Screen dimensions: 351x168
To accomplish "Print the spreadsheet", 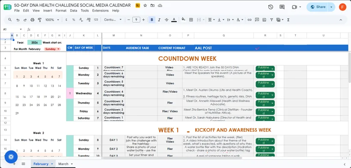I will [32, 20].
